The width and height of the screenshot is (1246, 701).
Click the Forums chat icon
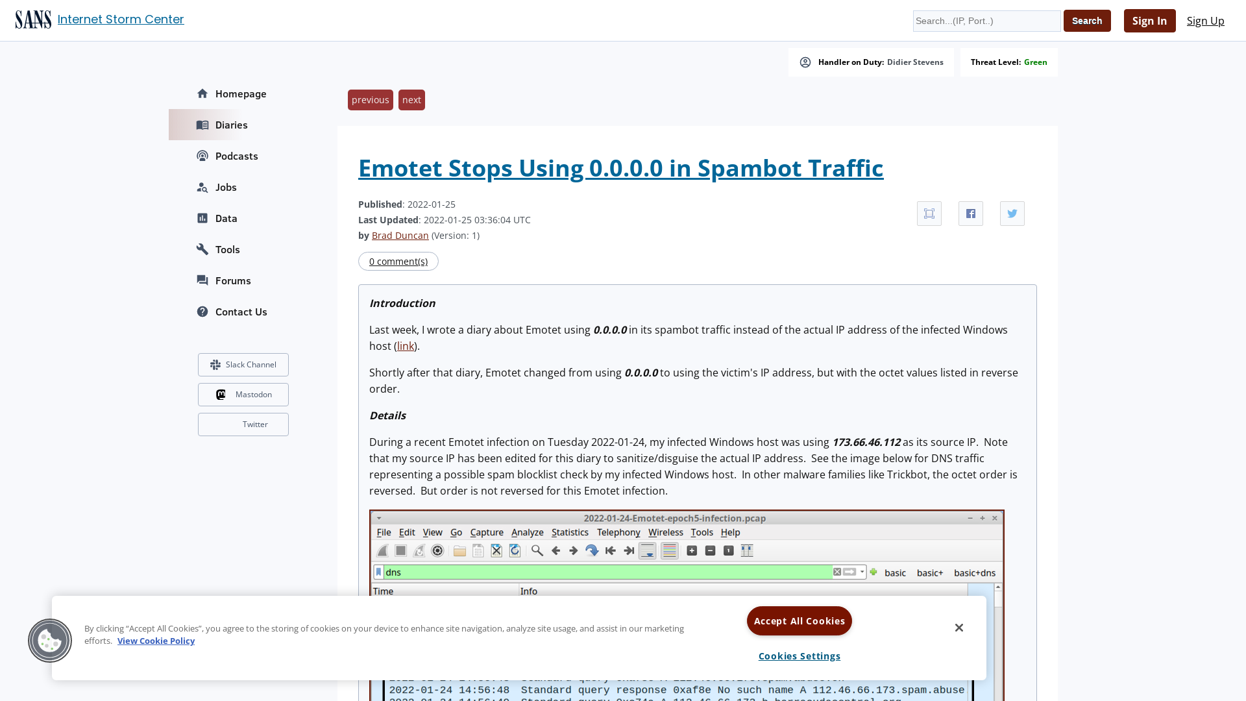coord(202,280)
